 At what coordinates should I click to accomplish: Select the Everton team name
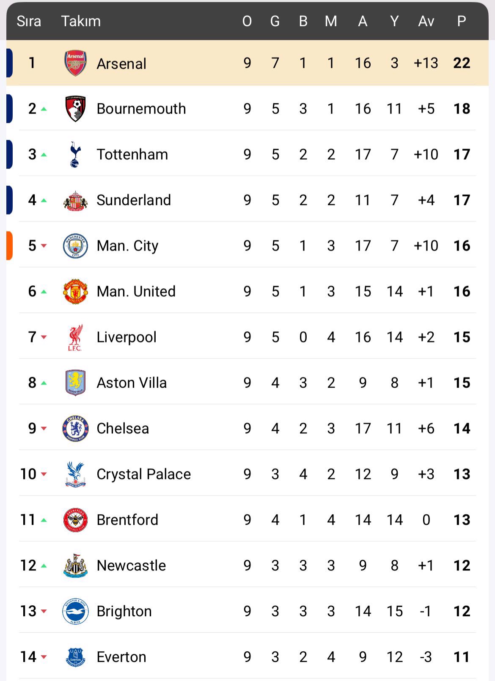click(x=121, y=657)
